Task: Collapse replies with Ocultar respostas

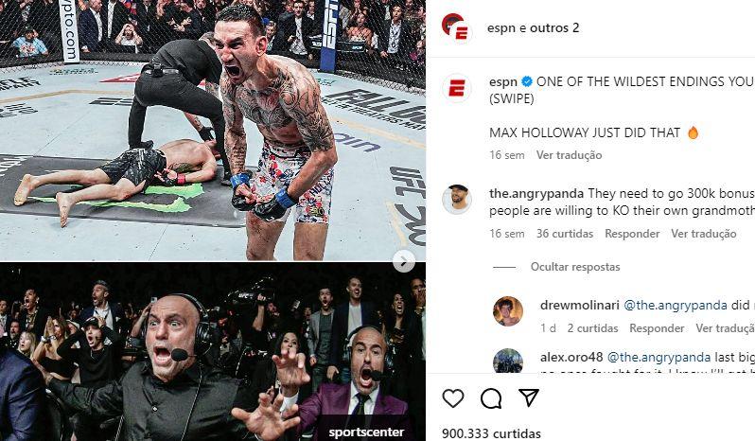Action: pos(575,267)
